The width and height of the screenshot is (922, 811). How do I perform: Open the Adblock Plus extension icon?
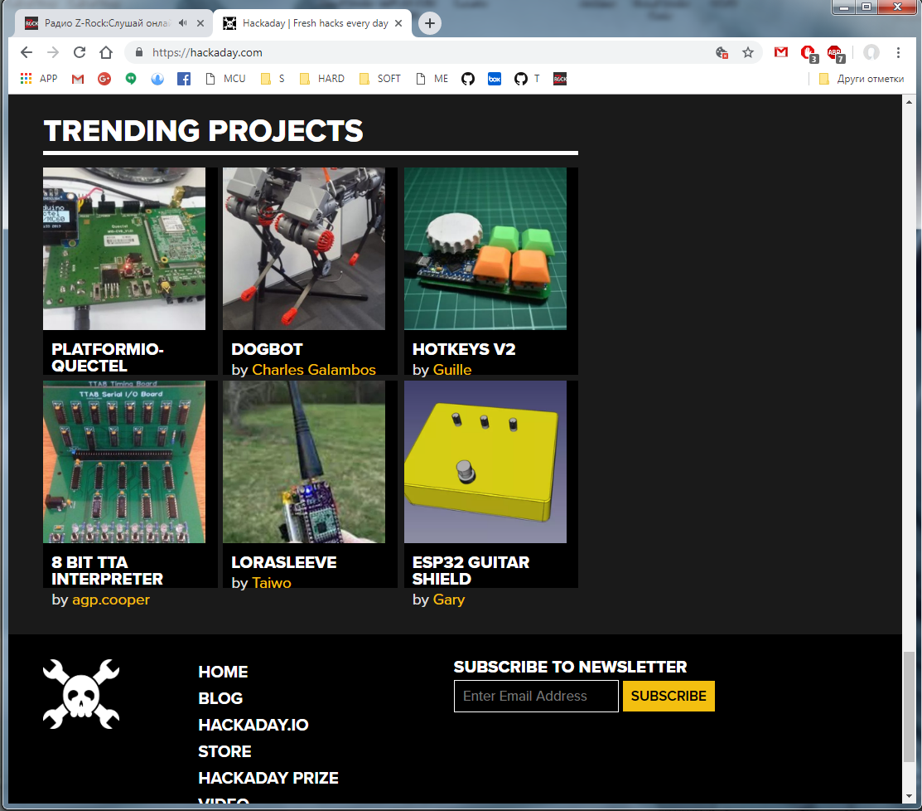pyautogui.click(x=835, y=53)
